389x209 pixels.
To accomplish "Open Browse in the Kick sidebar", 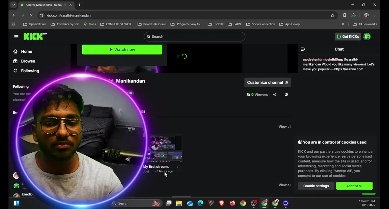I will pos(24,61).
